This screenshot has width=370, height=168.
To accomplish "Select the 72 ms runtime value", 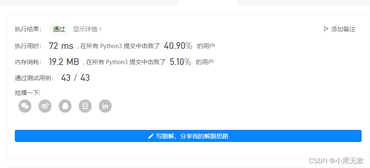I will click(x=61, y=46).
